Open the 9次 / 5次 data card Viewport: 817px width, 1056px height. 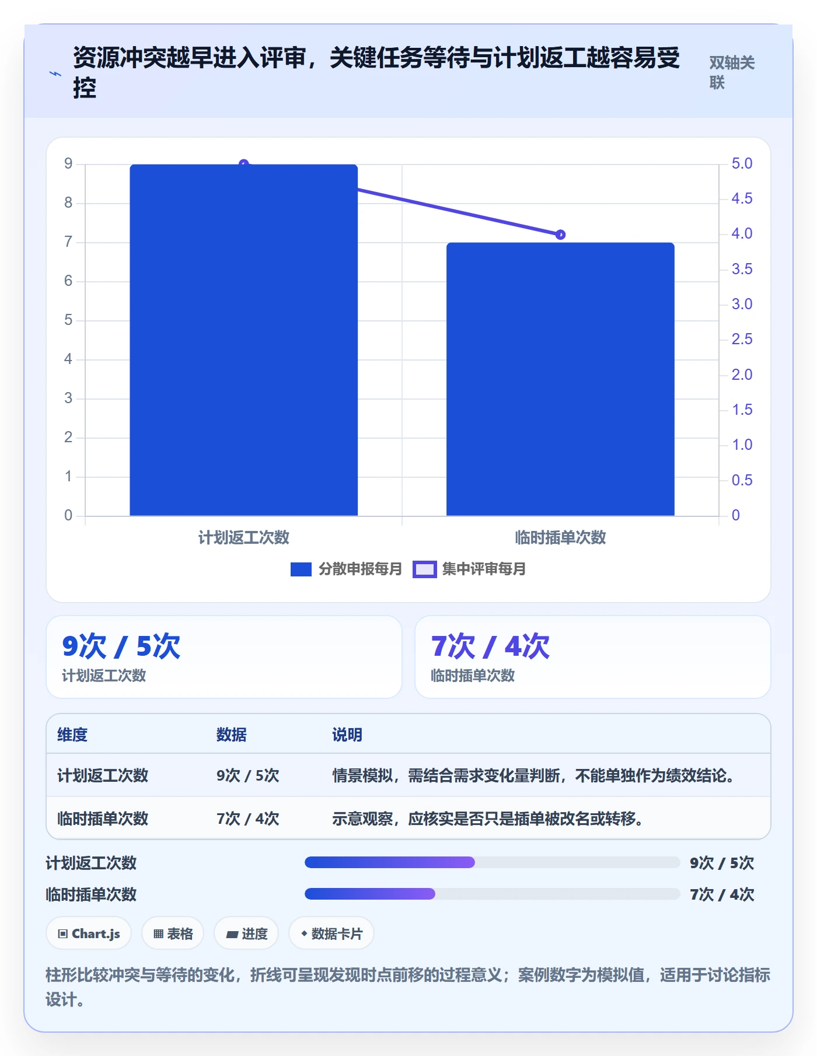click(224, 657)
